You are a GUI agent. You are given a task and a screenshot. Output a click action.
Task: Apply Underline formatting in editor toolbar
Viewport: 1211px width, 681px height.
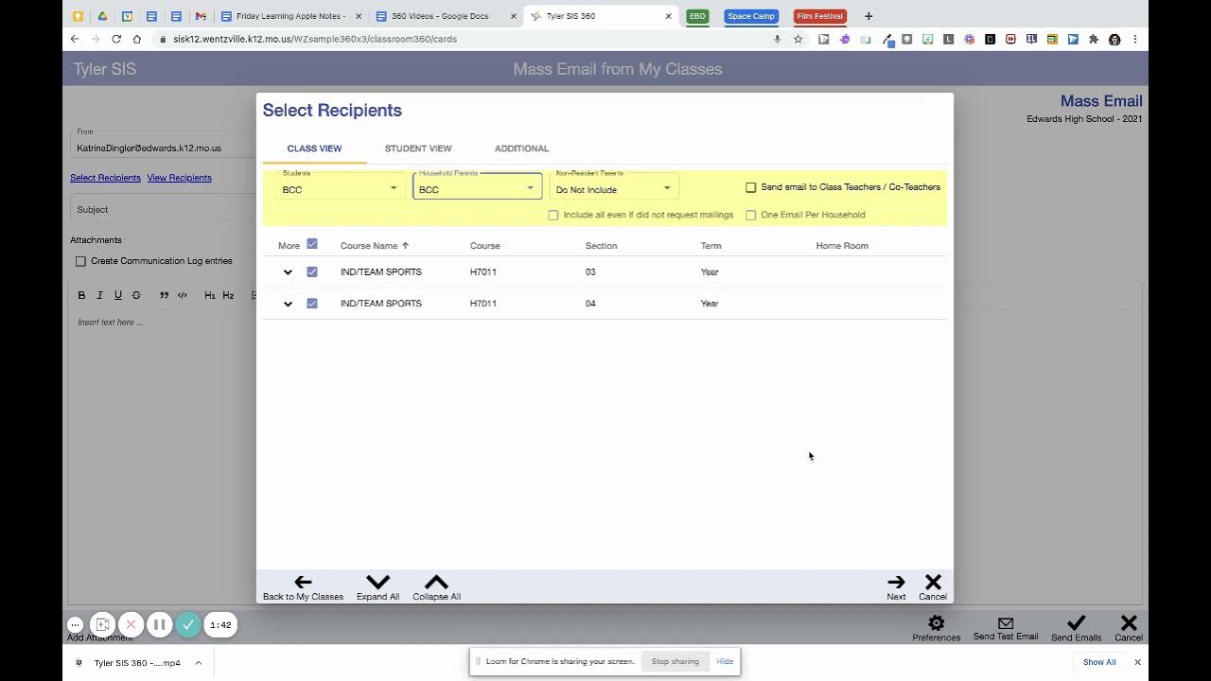pyautogui.click(x=118, y=295)
